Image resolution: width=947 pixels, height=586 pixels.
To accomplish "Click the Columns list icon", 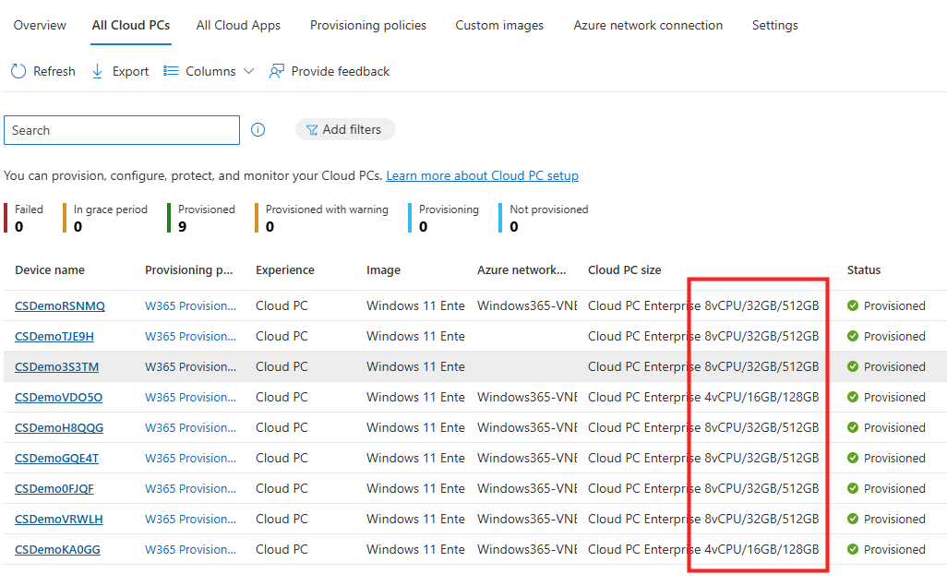I will pyautogui.click(x=171, y=71).
